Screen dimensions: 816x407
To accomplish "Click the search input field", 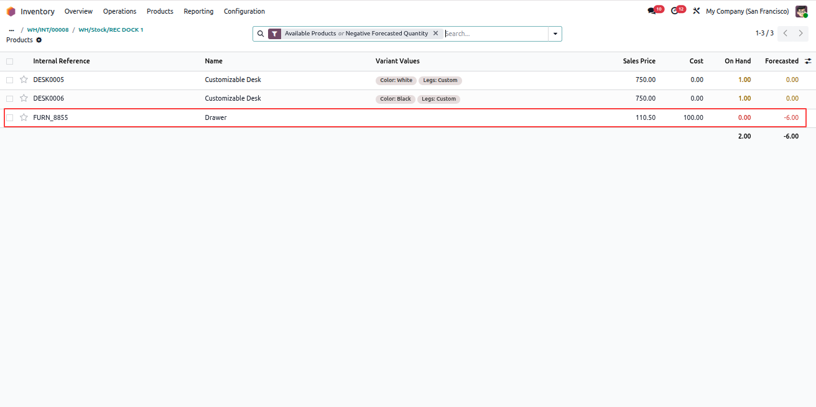I will point(495,34).
